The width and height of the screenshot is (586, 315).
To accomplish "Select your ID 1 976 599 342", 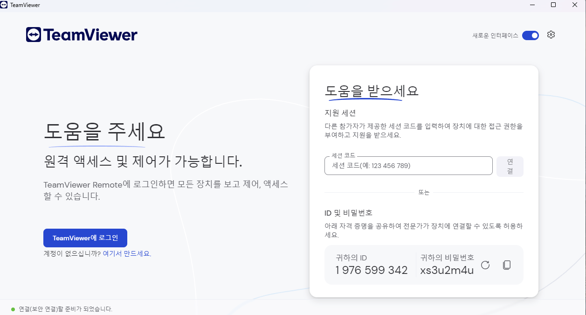I will 370,270.
